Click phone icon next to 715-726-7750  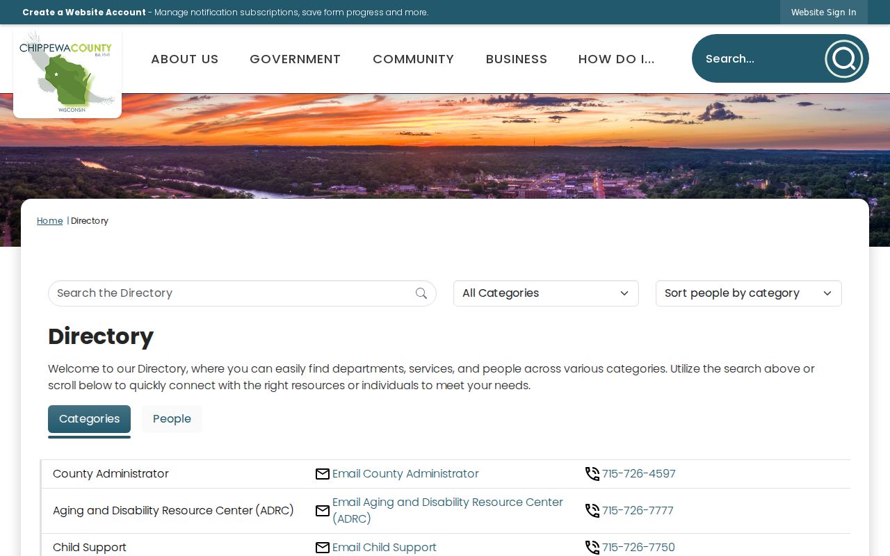(592, 548)
